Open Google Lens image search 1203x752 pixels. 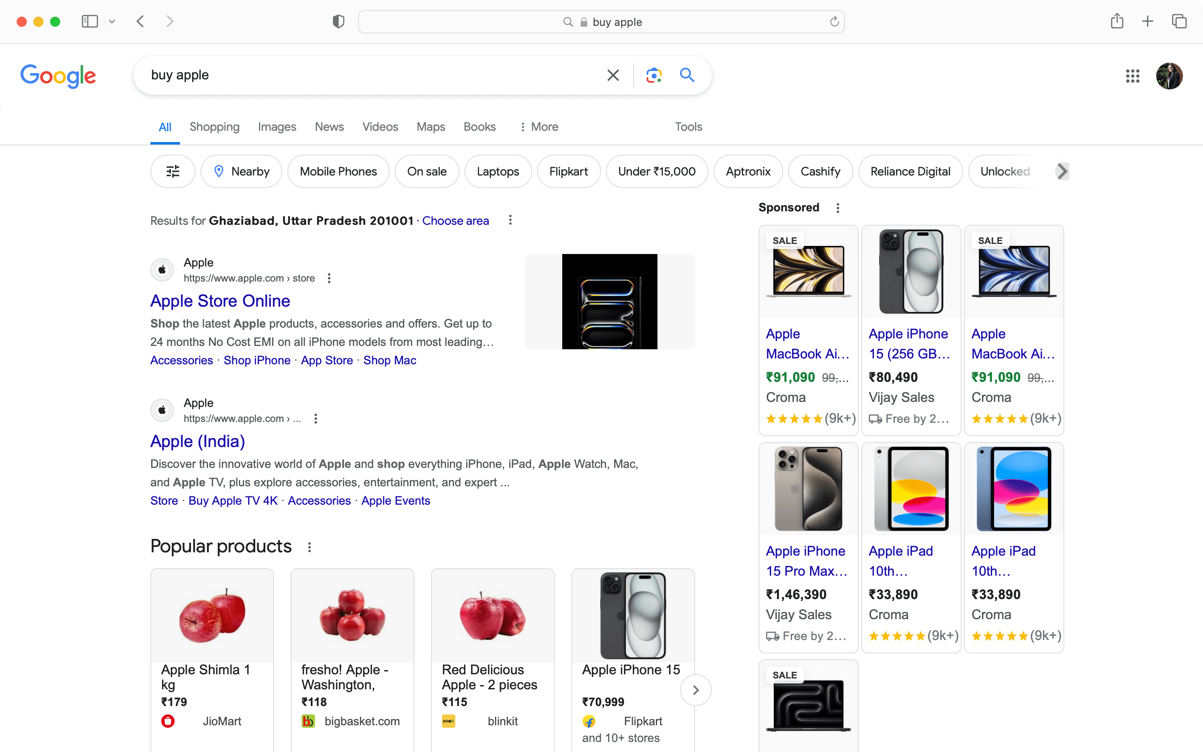point(654,75)
